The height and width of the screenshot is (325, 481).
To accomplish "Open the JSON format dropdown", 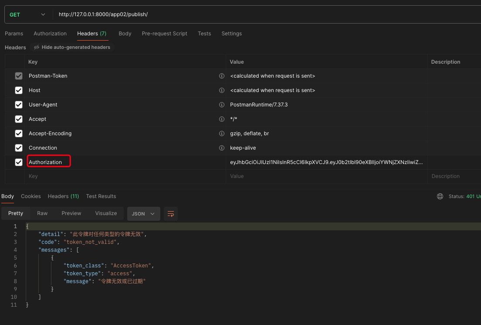I will coord(144,214).
